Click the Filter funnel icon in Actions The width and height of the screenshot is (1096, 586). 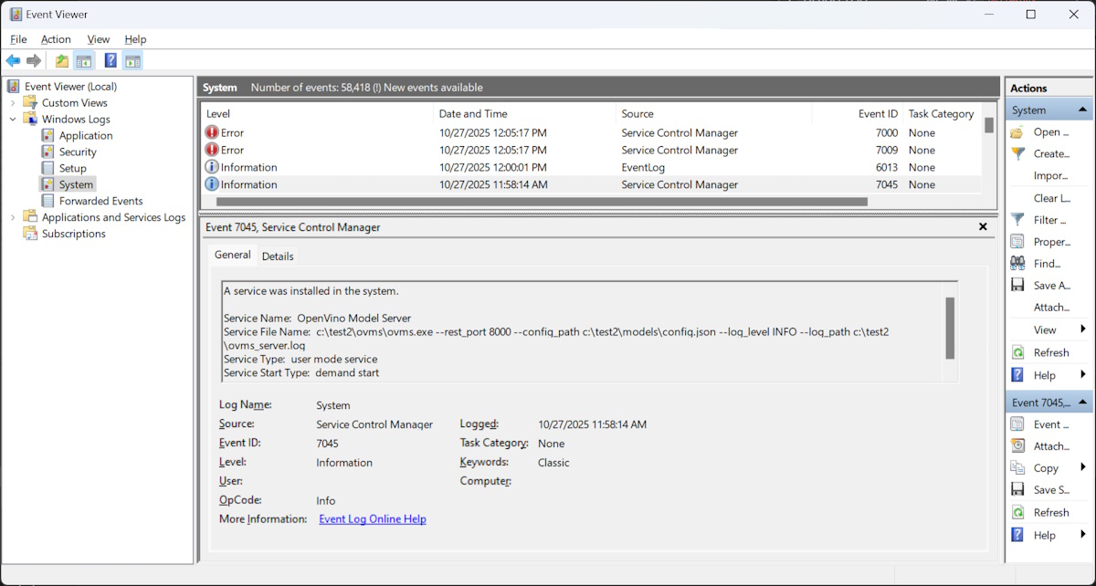pos(1017,220)
